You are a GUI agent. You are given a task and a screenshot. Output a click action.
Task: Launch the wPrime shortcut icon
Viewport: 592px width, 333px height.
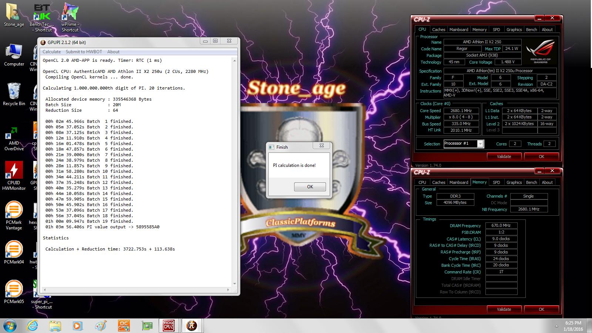(x=70, y=17)
